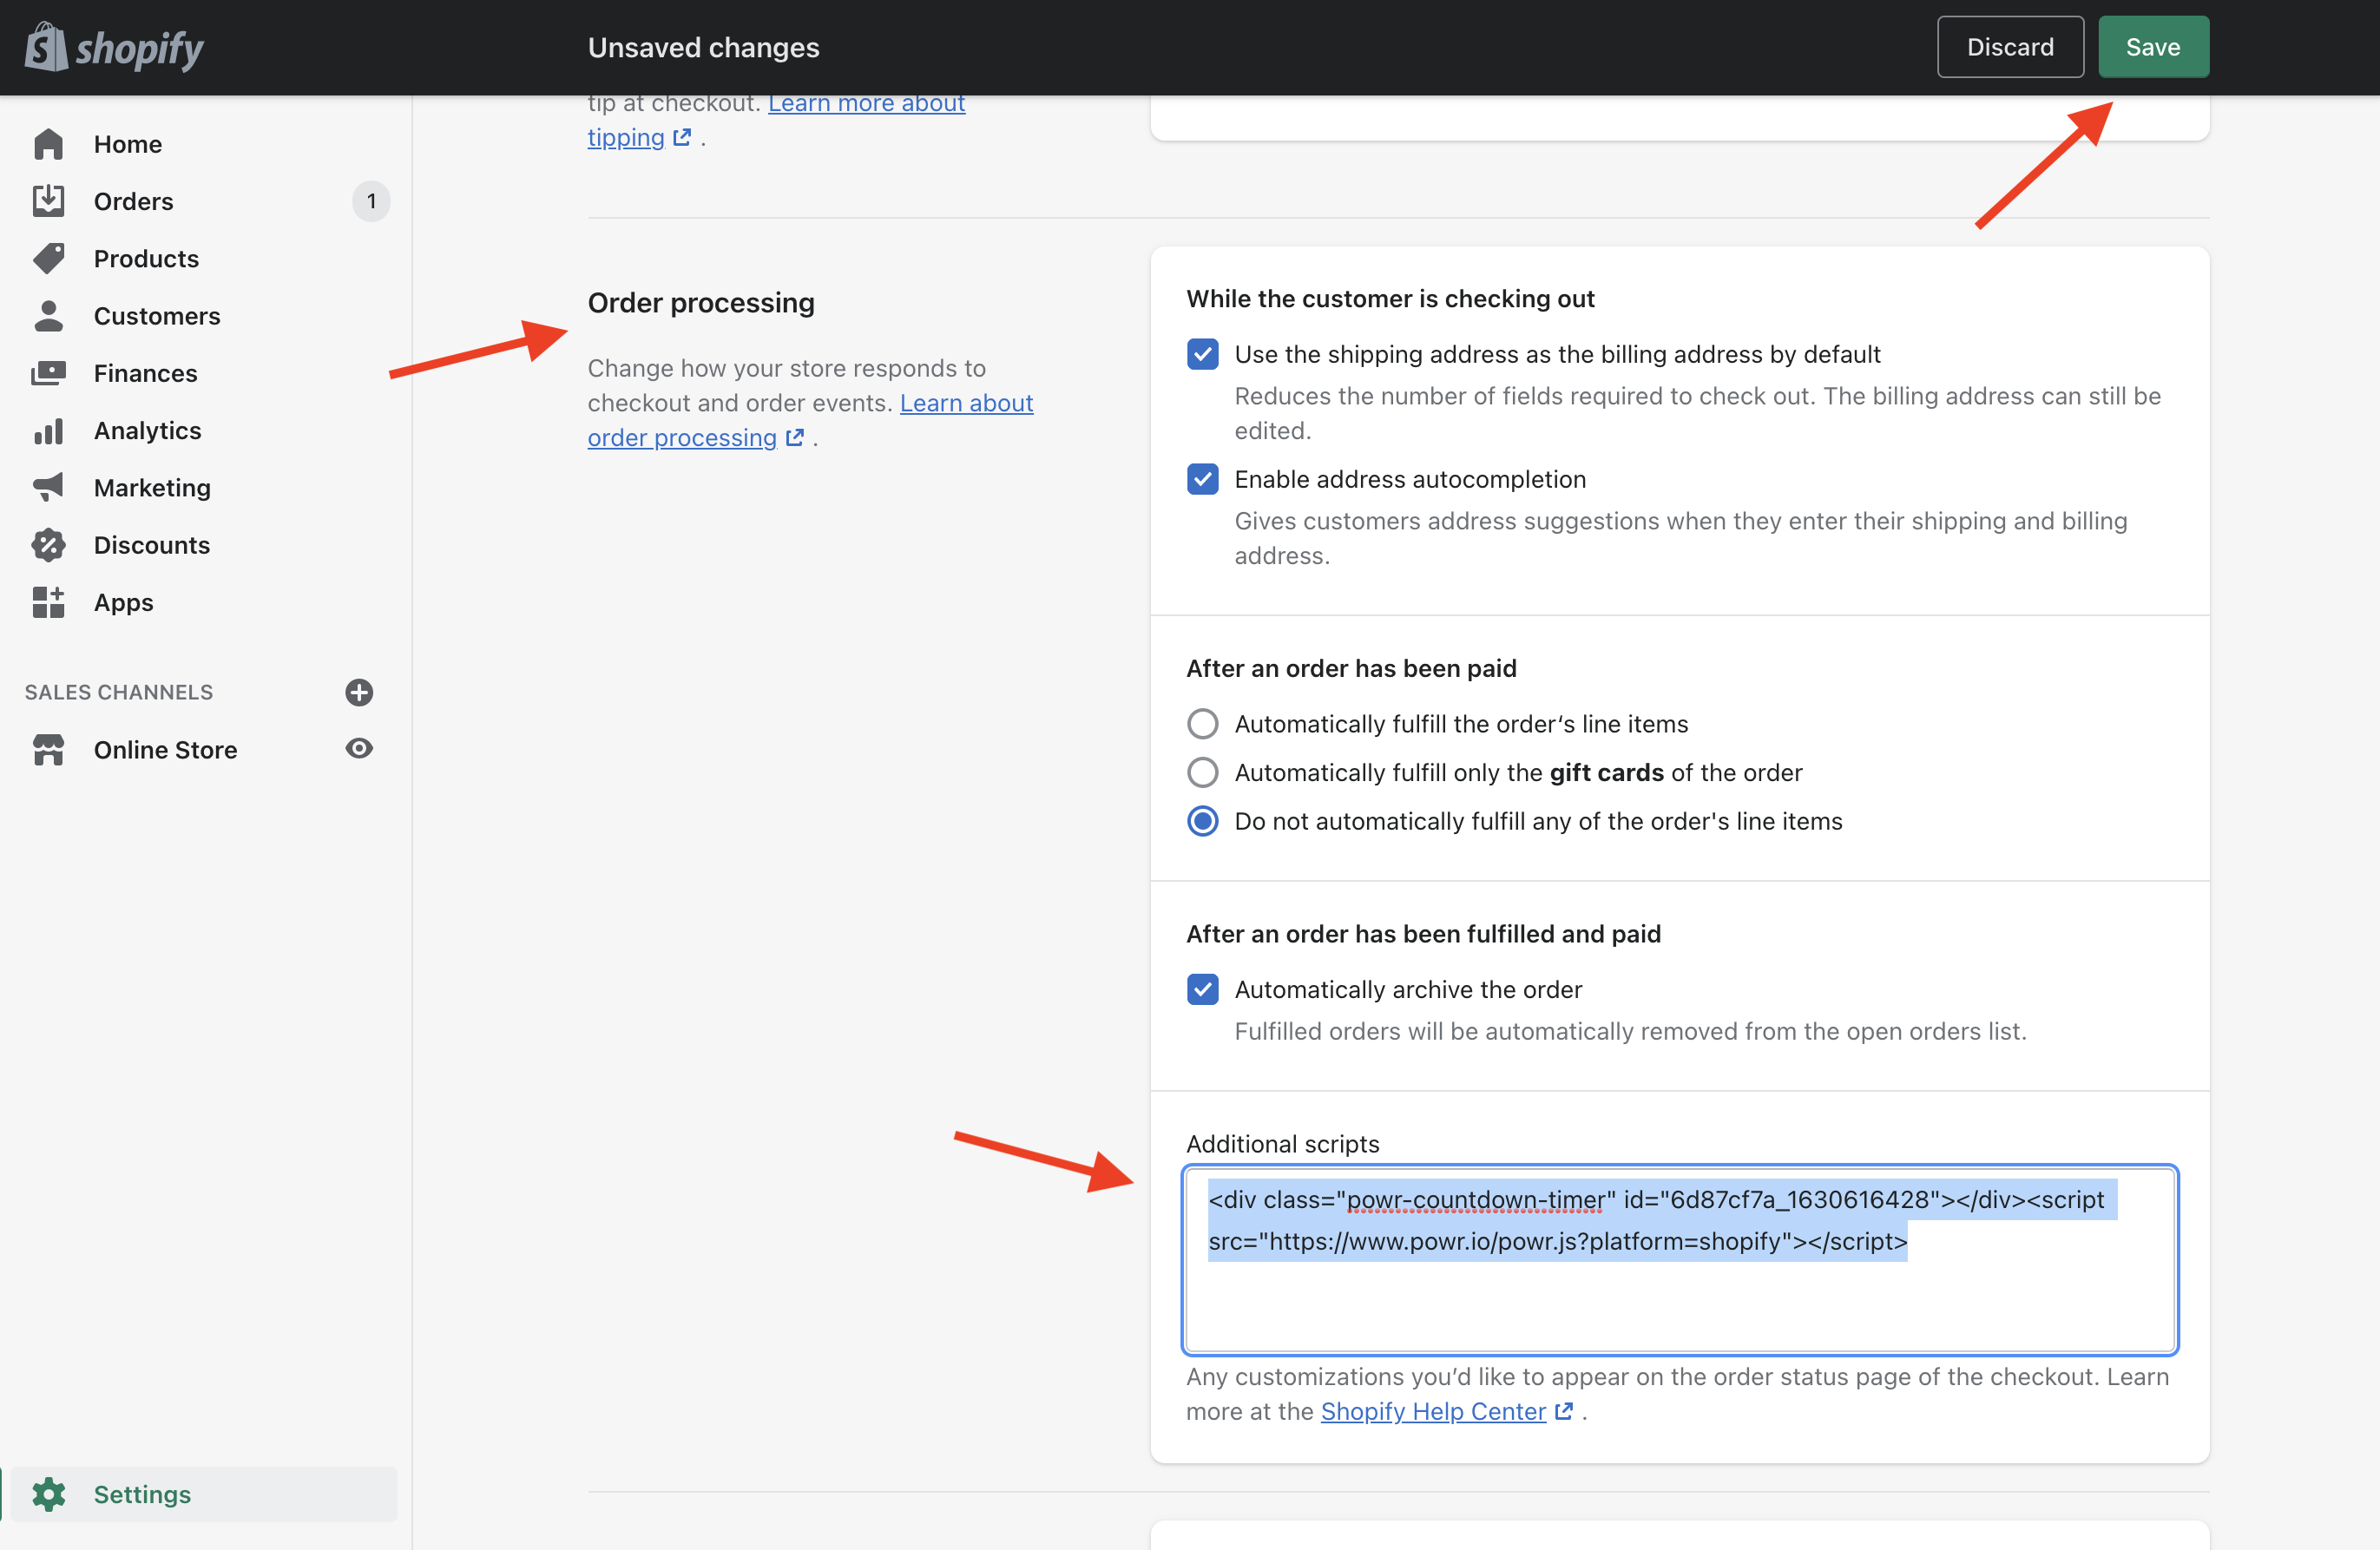View online store via eye icon
Viewport: 2380px width, 1550px height.
pos(359,748)
